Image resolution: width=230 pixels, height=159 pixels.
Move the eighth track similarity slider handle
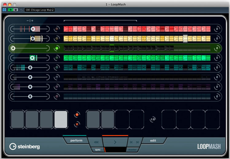coord(30,97)
